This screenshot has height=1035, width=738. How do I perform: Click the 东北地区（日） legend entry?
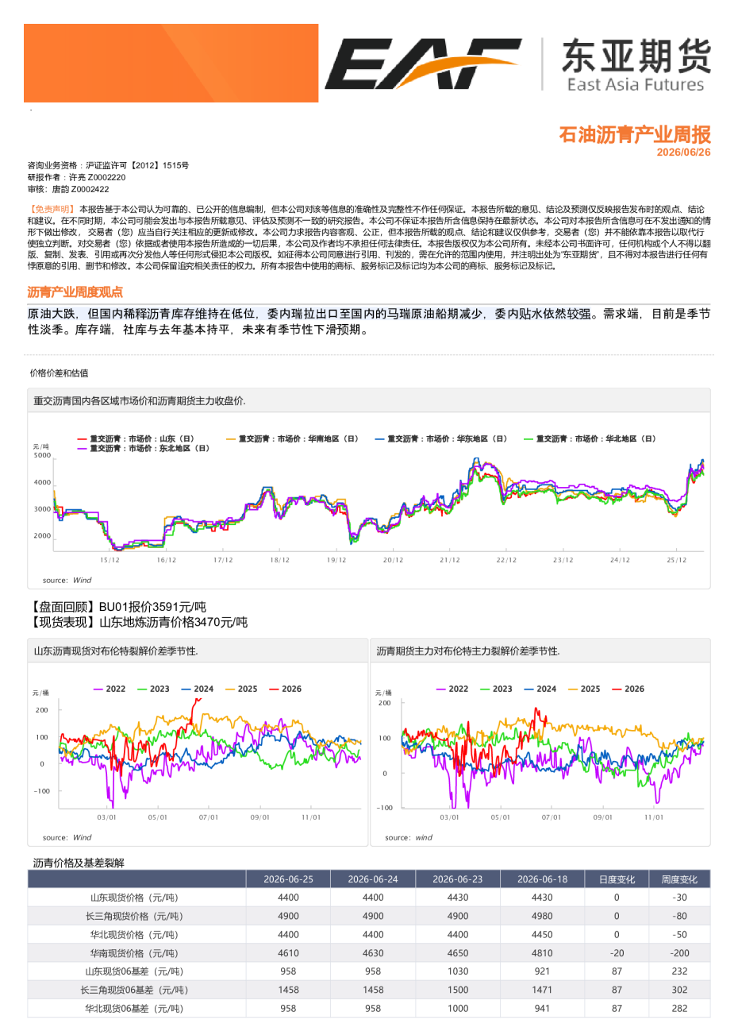click(143, 448)
